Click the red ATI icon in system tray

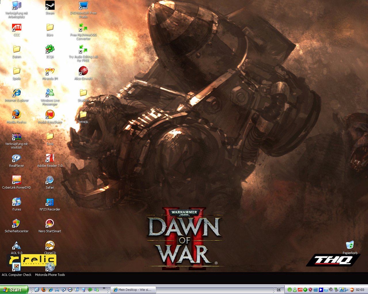coord(300,290)
